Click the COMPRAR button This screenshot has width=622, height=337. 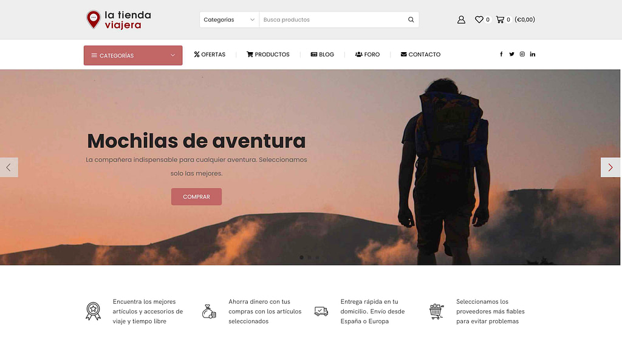point(196,197)
